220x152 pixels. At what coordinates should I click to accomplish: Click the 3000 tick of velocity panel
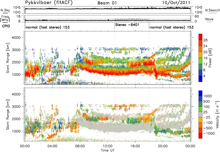tap(16, 106)
